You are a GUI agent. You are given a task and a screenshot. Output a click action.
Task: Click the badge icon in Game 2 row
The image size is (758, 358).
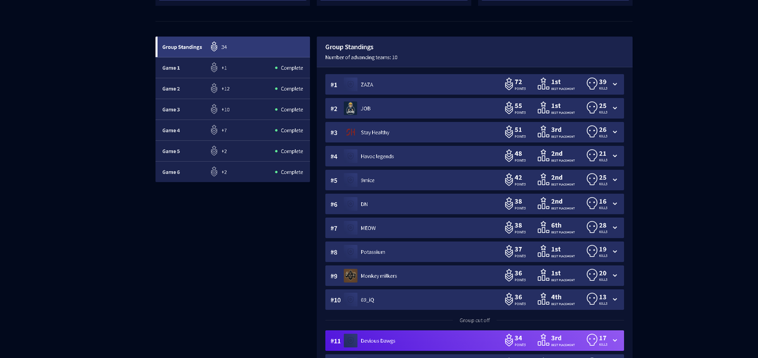coord(214,88)
